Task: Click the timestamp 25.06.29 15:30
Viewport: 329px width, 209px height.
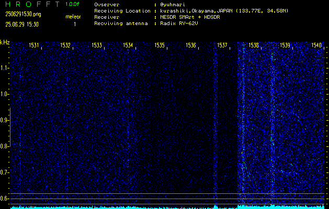Action: click(22, 25)
